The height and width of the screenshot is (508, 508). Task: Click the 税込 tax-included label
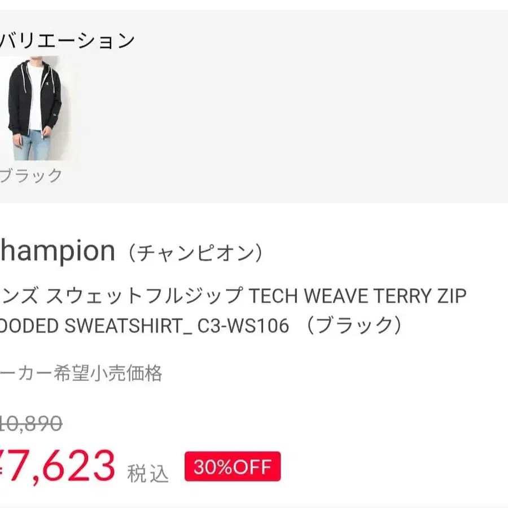(x=148, y=473)
